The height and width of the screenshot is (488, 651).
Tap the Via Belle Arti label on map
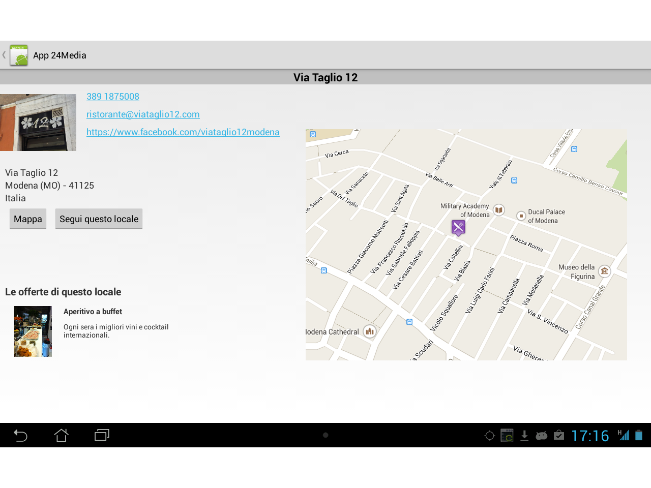[x=439, y=180]
